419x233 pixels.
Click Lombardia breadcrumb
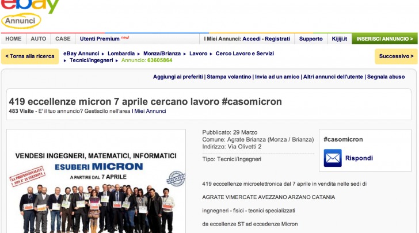point(121,54)
